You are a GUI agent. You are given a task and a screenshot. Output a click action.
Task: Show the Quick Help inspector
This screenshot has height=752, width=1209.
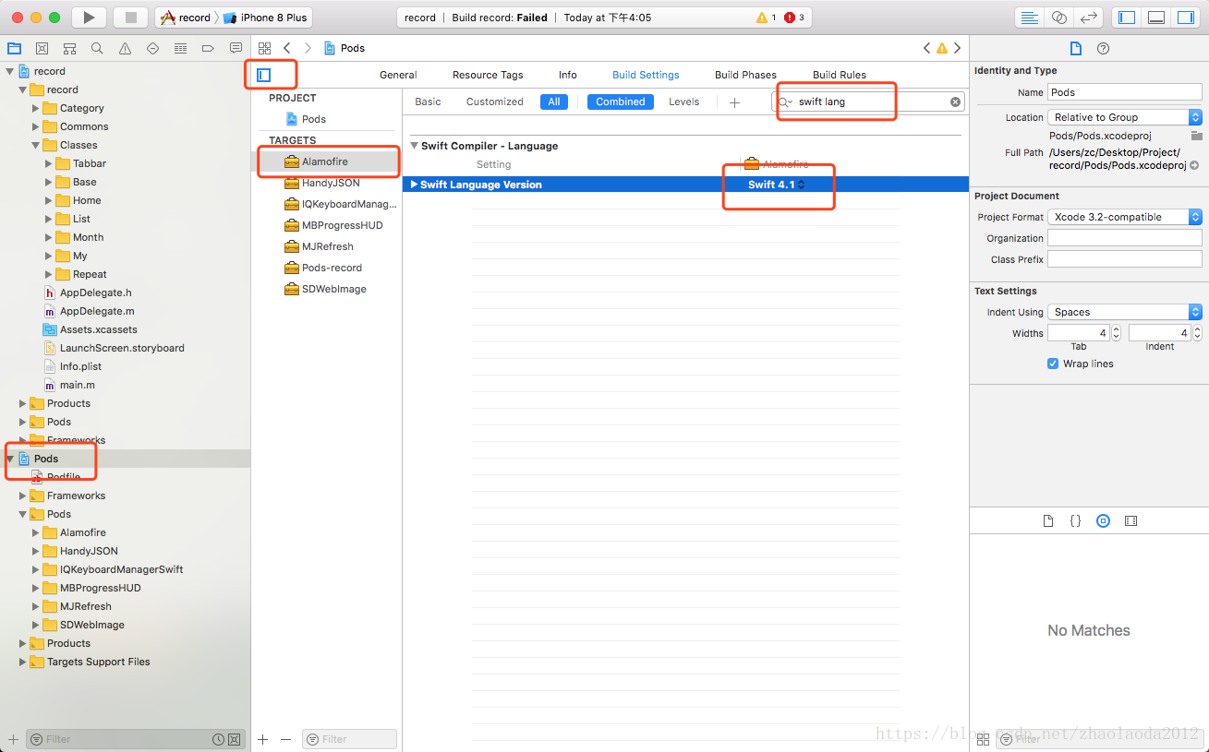click(x=1103, y=48)
